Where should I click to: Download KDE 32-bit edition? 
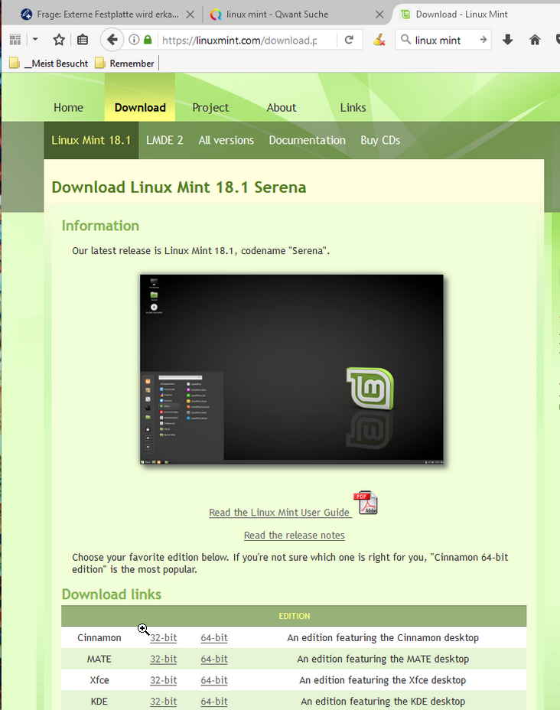[164, 702]
